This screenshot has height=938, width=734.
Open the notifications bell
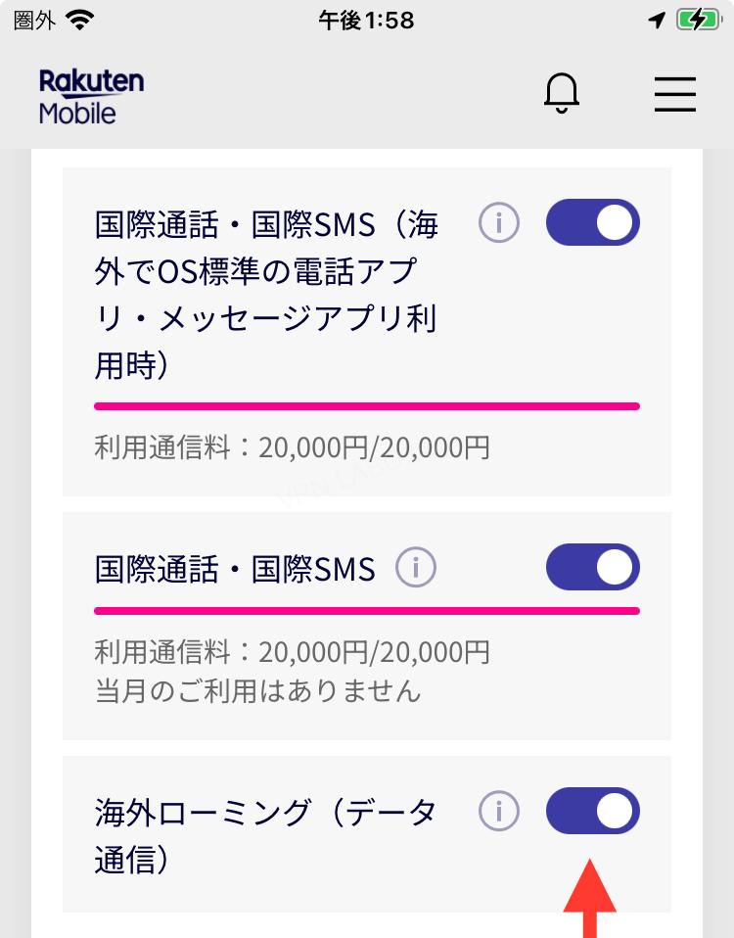tap(562, 94)
